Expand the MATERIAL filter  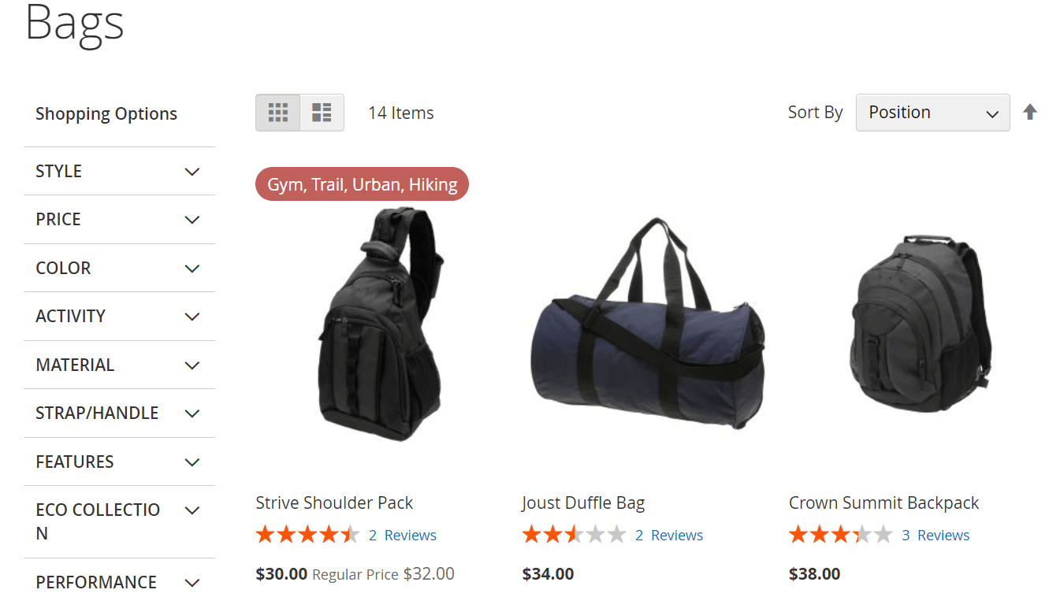coord(119,365)
